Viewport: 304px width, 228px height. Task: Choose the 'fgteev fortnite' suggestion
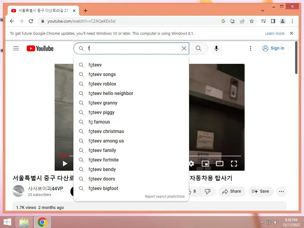131,160
